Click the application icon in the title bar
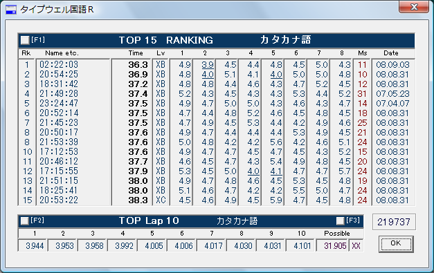Image resolution: width=434 pixels, height=273 pixels. [x=11, y=10]
